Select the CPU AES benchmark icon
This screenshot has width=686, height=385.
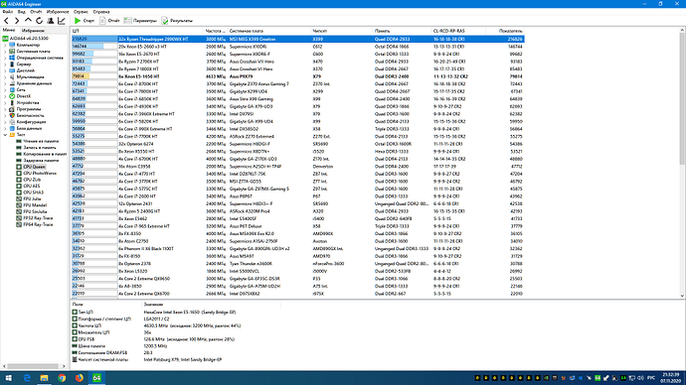pyautogui.click(x=19, y=186)
